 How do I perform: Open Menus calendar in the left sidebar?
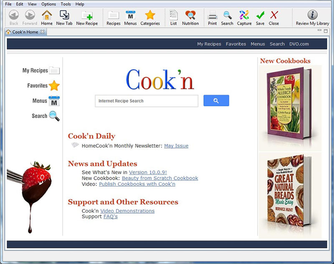pyautogui.click(x=46, y=101)
